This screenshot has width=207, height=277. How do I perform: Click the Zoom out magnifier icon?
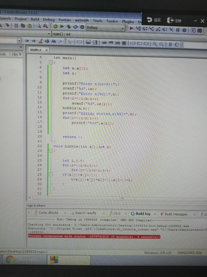coord(161,44)
